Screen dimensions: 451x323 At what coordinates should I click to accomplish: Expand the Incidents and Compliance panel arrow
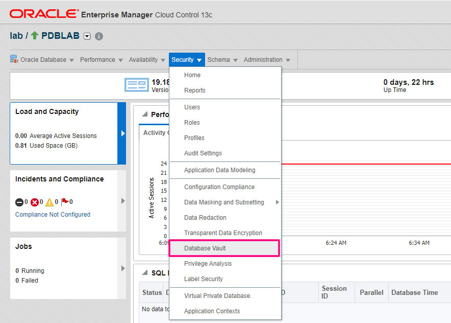click(123, 201)
